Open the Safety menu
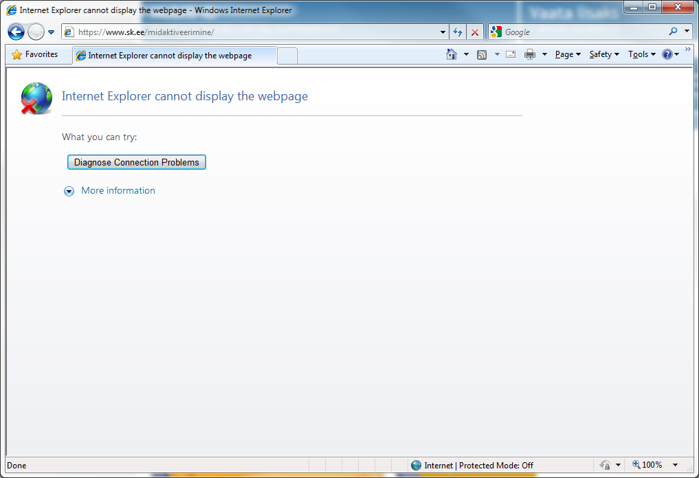699x478 pixels. click(604, 54)
